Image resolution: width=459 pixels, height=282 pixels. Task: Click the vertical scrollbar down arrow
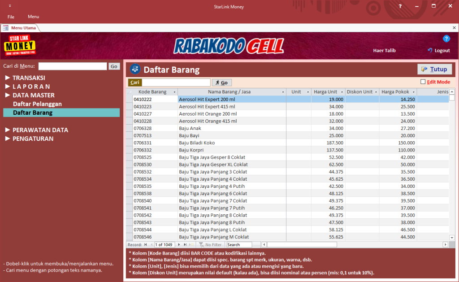point(452,238)
